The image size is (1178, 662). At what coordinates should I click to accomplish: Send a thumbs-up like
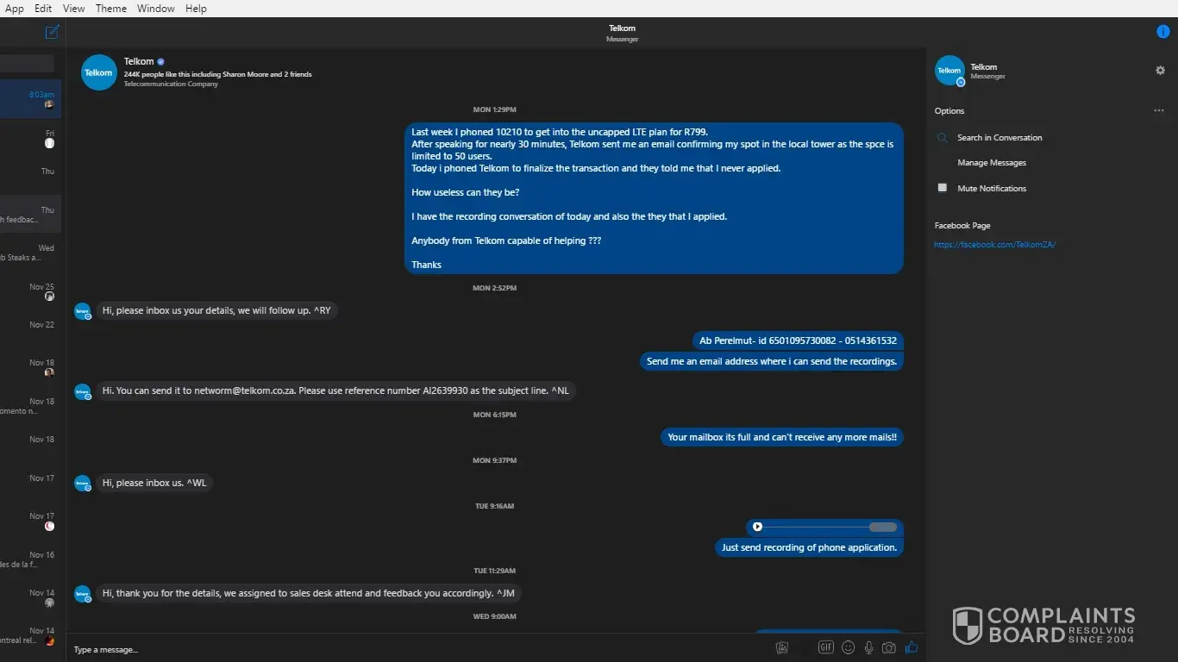point(912,647)
